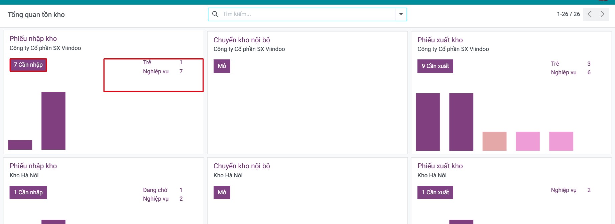Viewport: 615px width, 224px height.
Task: Click the salmon bar in Viindoo Phiếu xuất kho chart
Action: click(x=494, y=141)
